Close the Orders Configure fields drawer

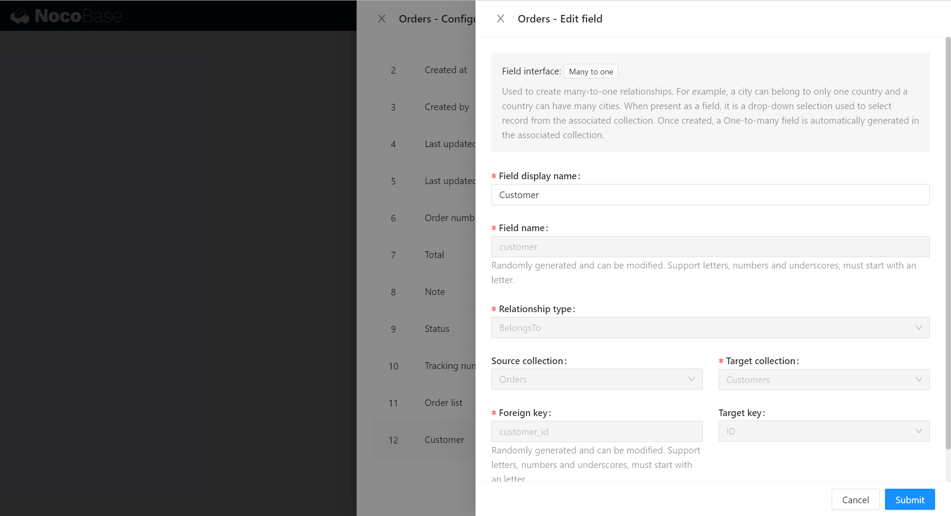pos(382,18)
